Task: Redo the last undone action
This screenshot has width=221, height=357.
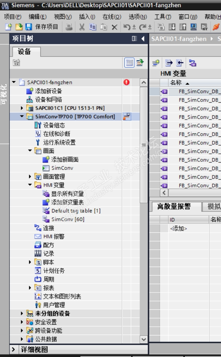Action: coord(143,27)
